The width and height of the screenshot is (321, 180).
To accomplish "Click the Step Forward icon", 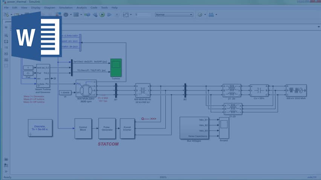I will tap(110, 15).
